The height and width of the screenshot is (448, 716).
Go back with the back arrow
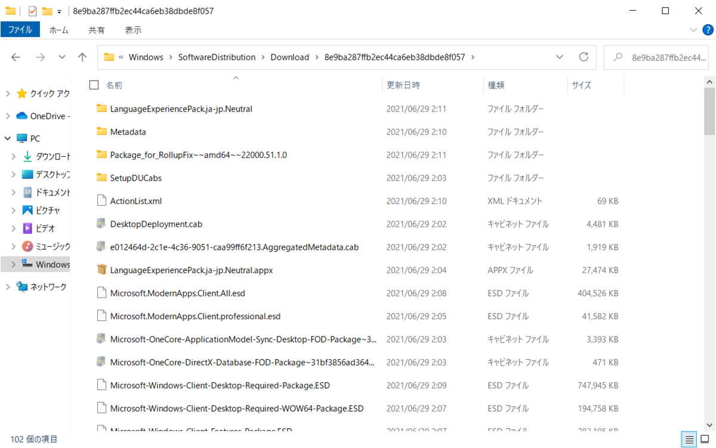click(x=16, y=57)
